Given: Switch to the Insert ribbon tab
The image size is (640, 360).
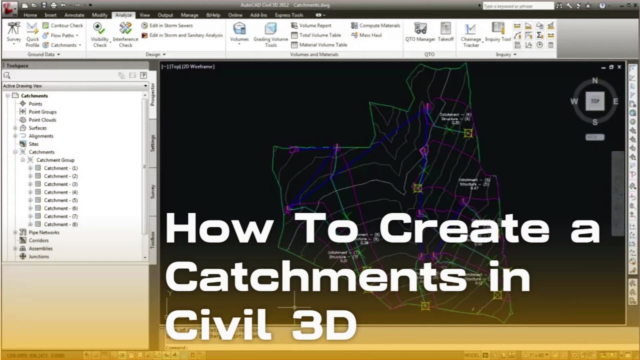Looking at the screenshot, I should (x=50, y=15).
